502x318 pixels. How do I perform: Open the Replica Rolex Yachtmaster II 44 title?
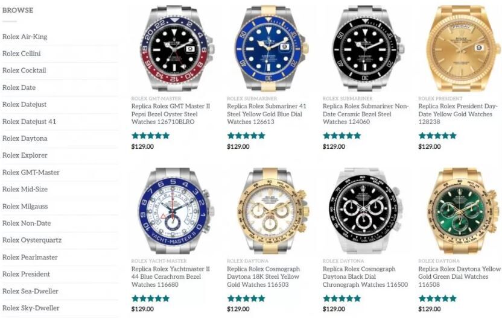coord(171,276)
